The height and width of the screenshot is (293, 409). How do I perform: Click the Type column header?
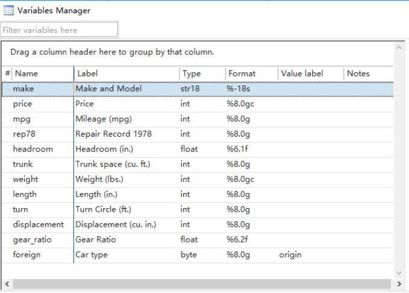point(201,73)
